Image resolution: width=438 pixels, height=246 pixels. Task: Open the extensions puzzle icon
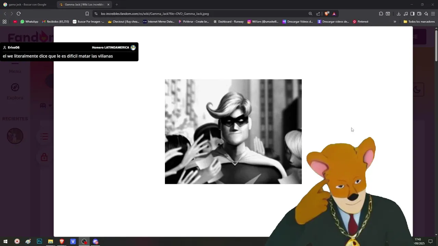pos(381,14)
